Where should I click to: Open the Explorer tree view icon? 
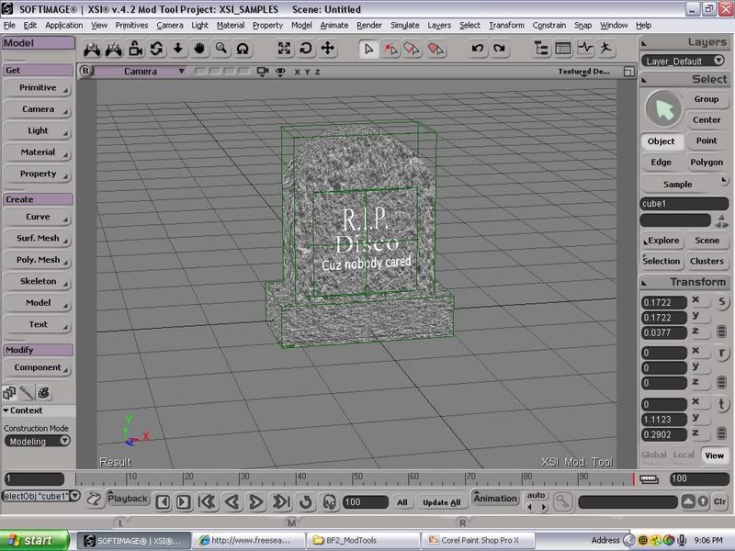[541, 49]
